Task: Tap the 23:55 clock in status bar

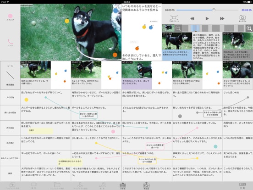Action: 127,2
